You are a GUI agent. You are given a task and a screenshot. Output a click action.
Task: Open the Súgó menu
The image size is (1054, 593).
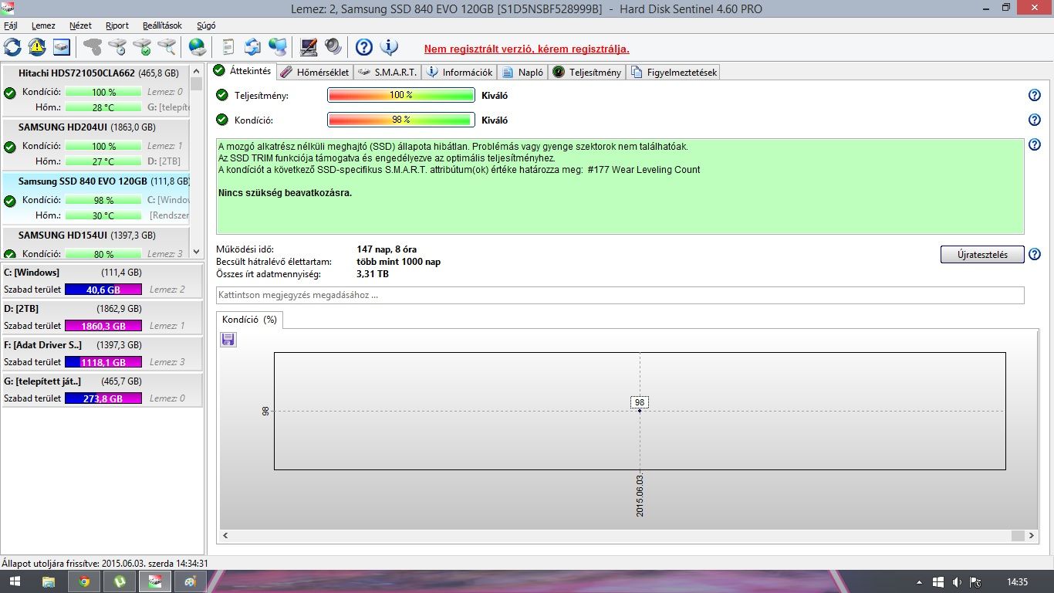coord(206,25)
